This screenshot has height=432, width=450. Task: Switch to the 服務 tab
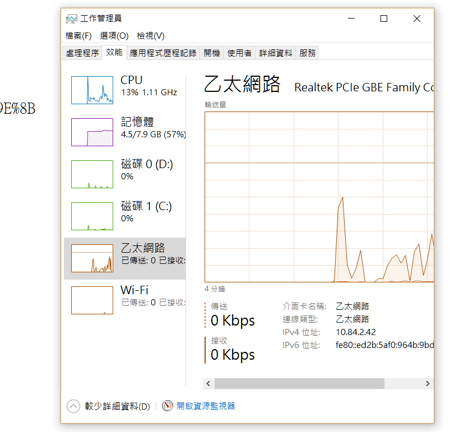[x=307, y=53]
